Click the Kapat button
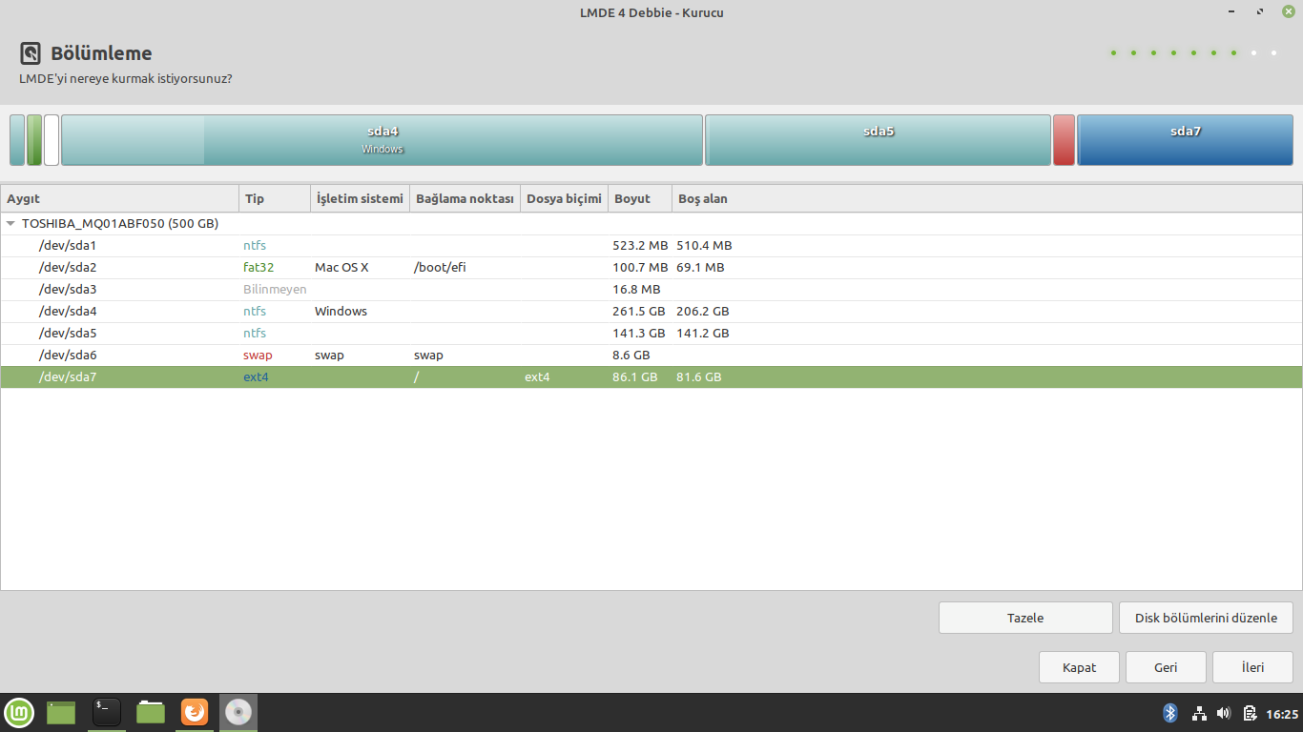This screenshot has width=1303, height=732. coord(1079,667)
